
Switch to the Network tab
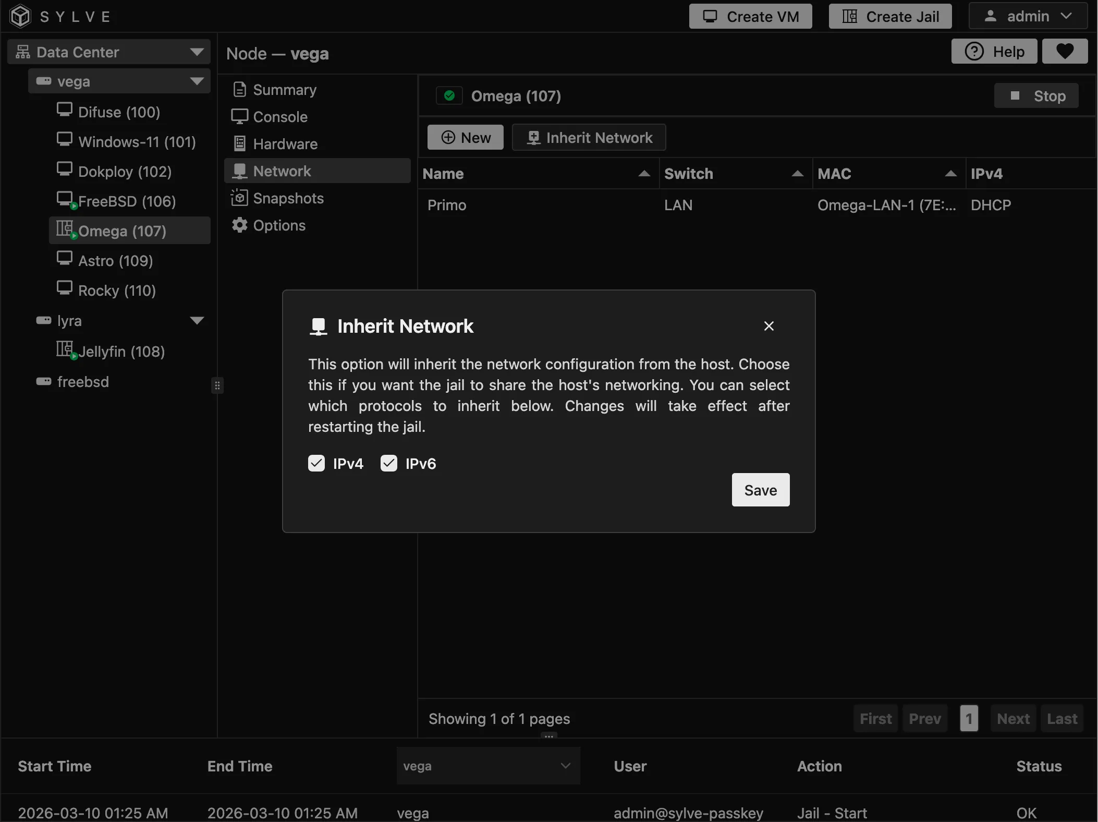click(x=283, y=171)
